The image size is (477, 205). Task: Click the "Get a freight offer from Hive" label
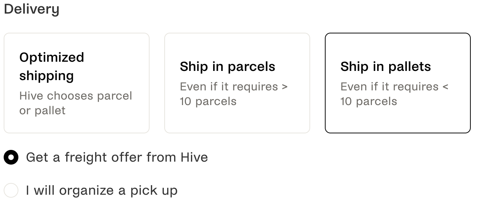click(117, 158)
